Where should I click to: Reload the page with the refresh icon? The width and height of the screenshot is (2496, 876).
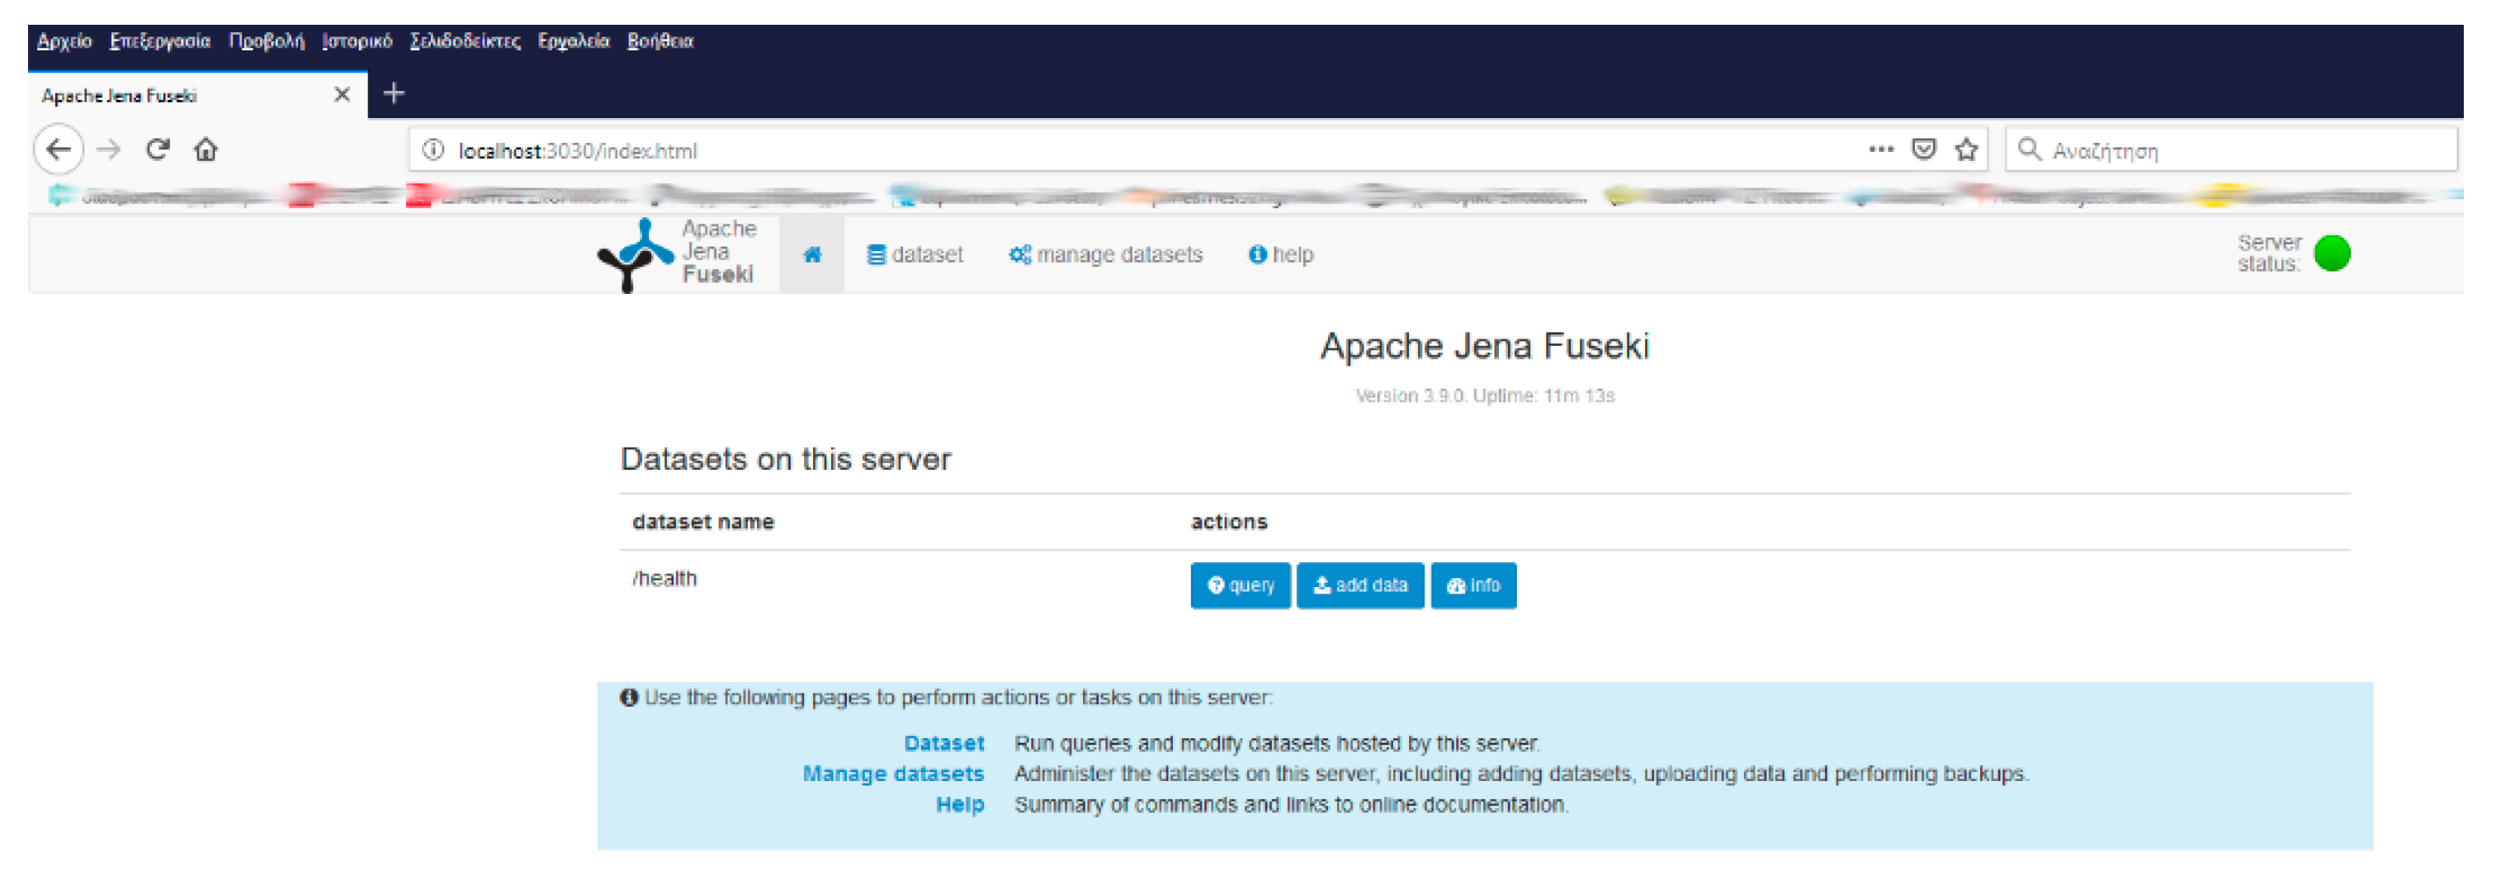158,150
